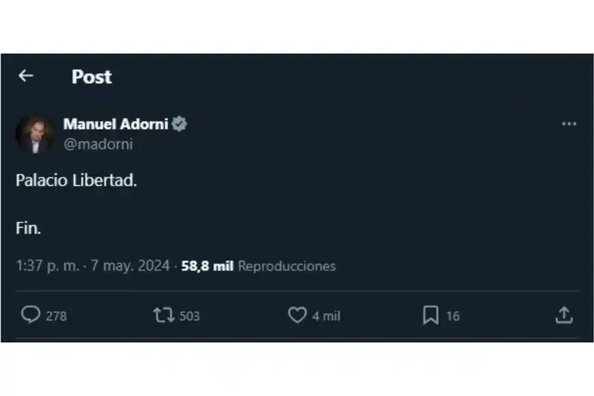Click the 16 bookmarks count
Screen dimensions: 594x396
[453, 316]
